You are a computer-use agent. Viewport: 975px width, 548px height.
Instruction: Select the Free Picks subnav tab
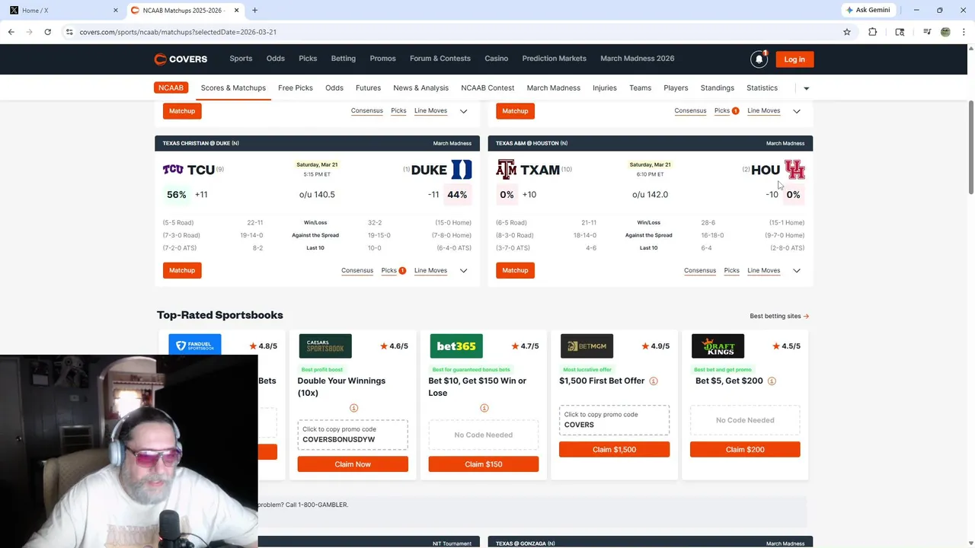point(296,88)
